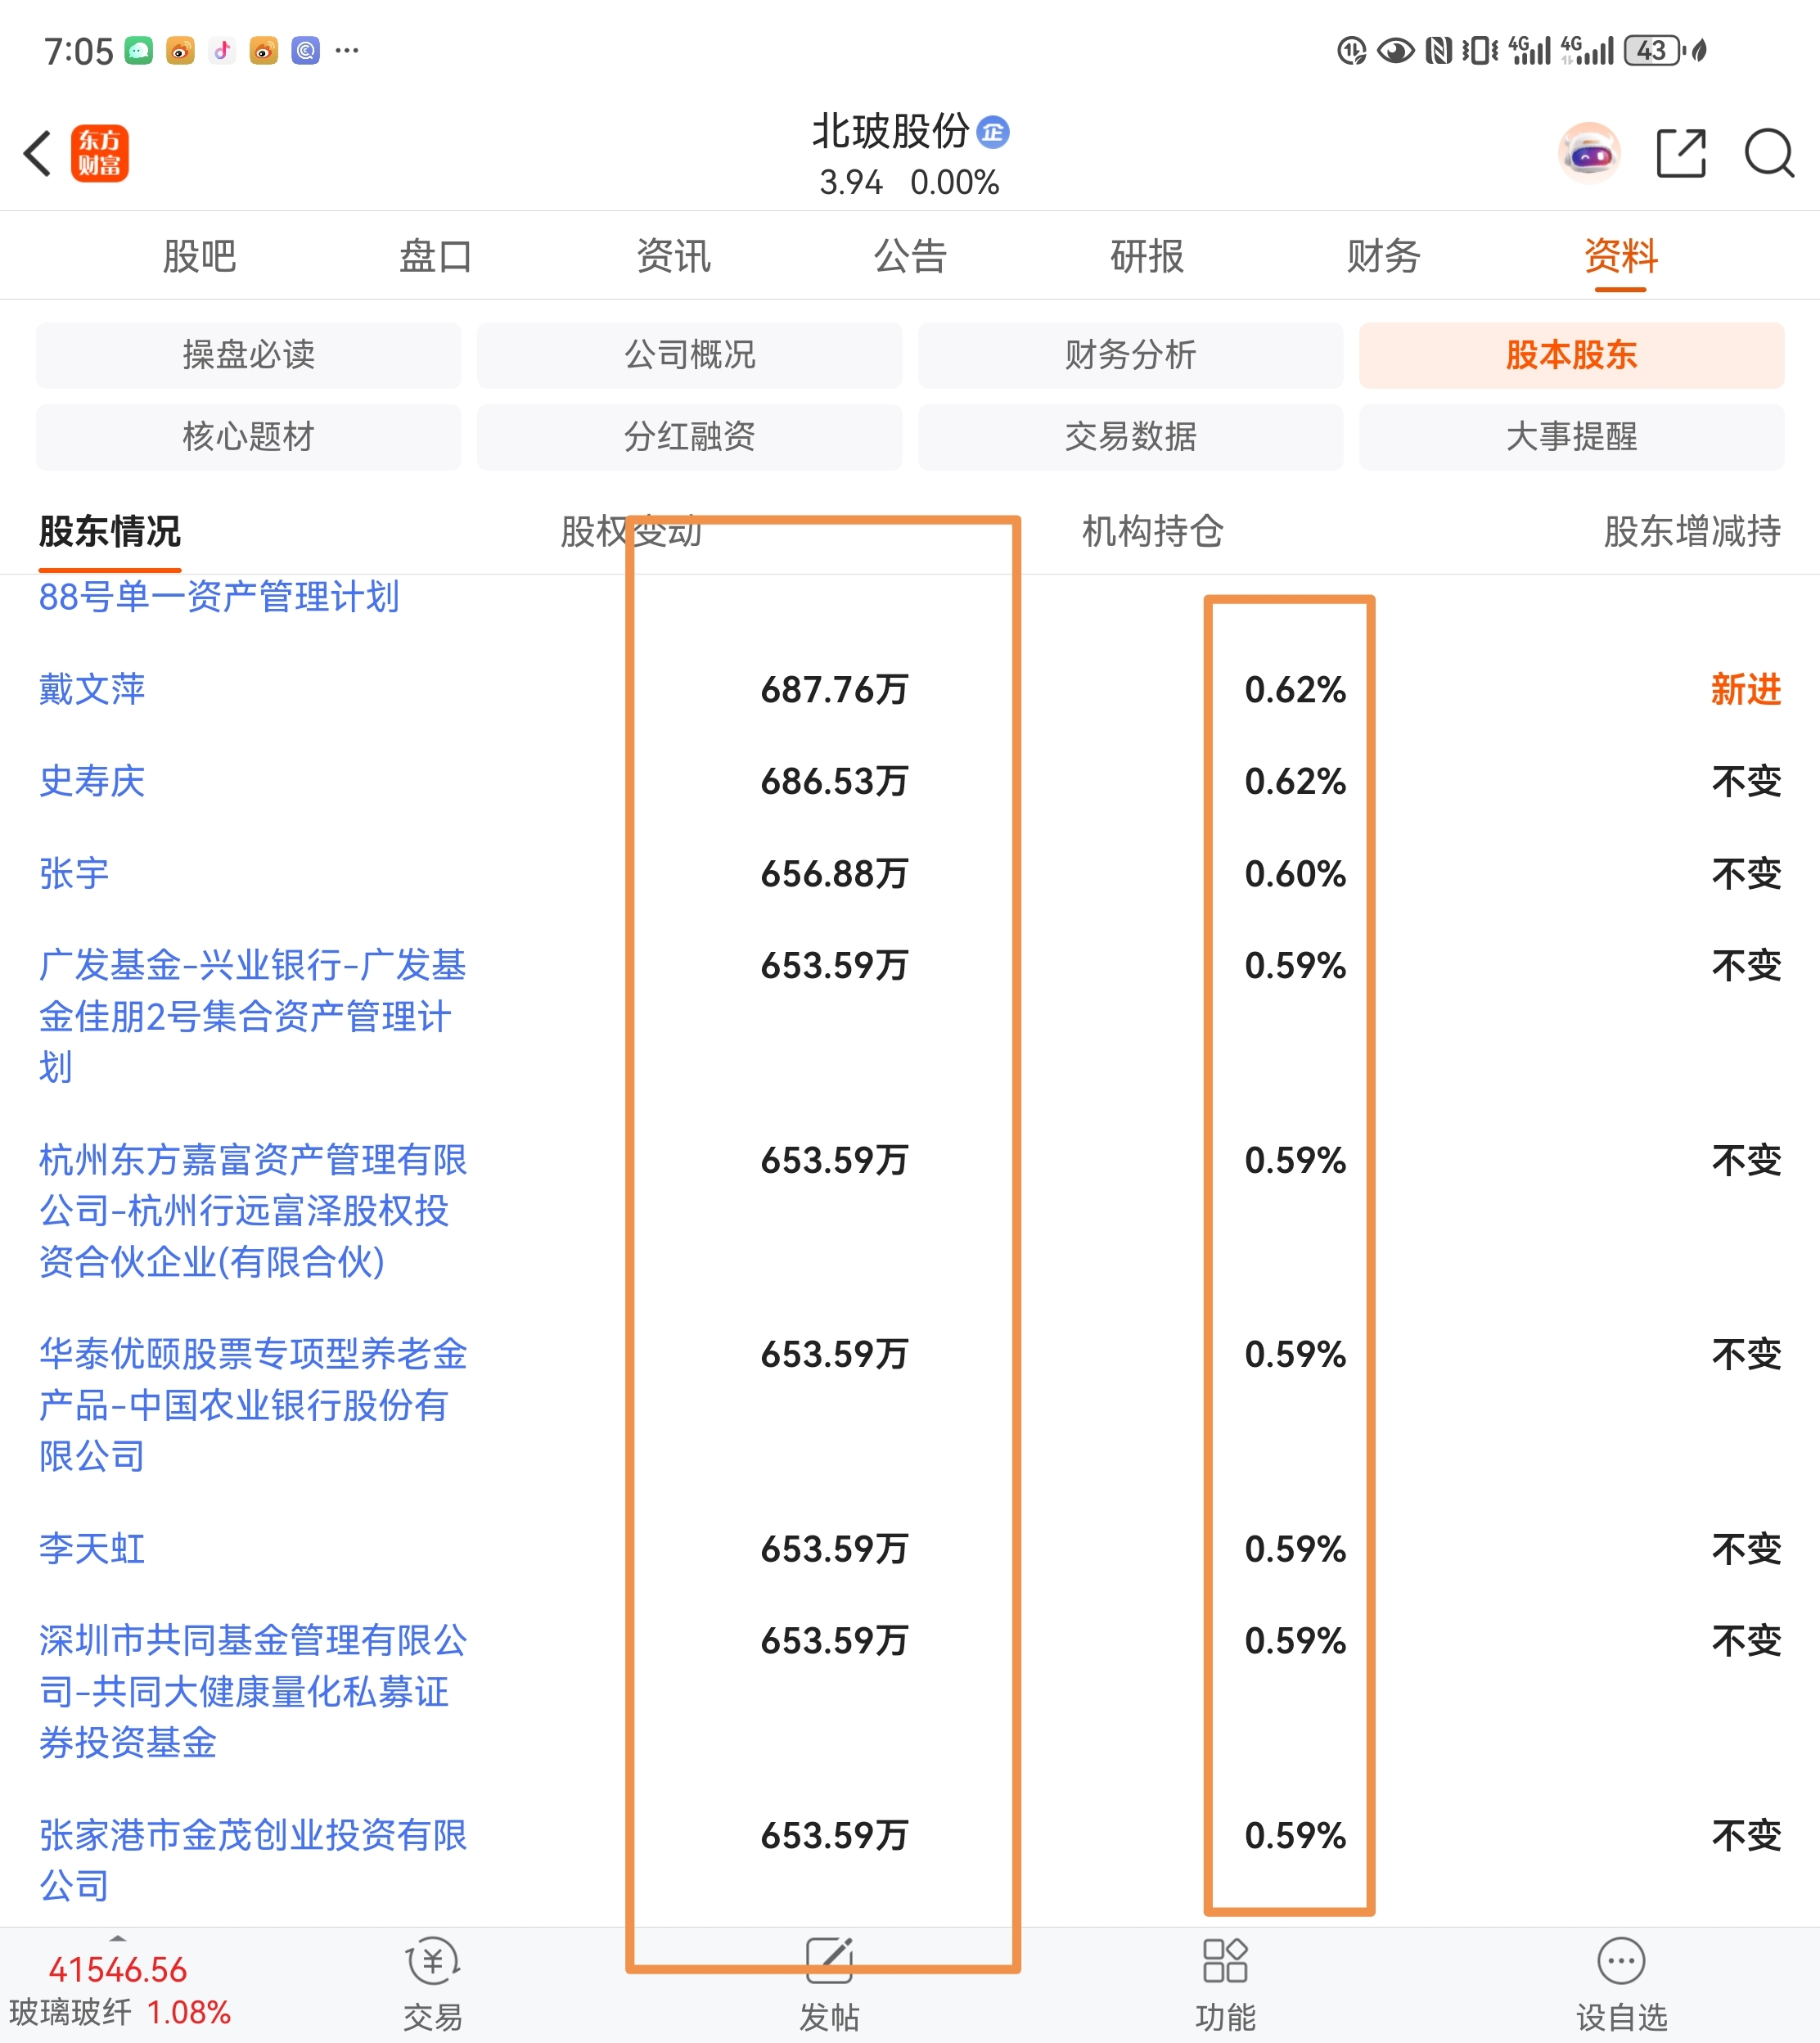Select the 资料 tab
Image resolution: width=1820 pixels, height=2043 pixels.
pyautogui.click(x=1621, y=256)
